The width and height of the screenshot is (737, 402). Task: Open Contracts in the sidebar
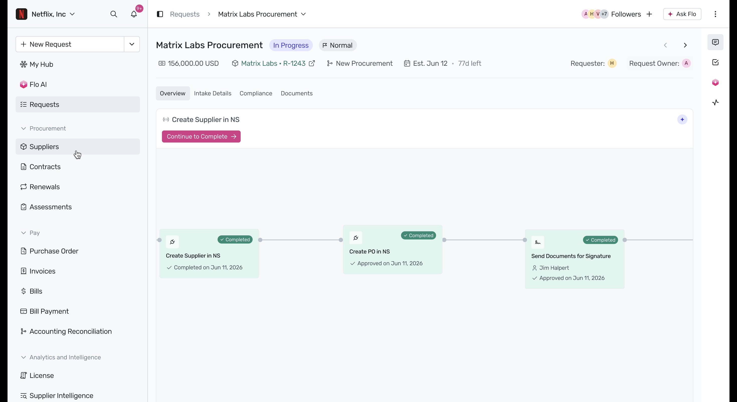[77, 167]
